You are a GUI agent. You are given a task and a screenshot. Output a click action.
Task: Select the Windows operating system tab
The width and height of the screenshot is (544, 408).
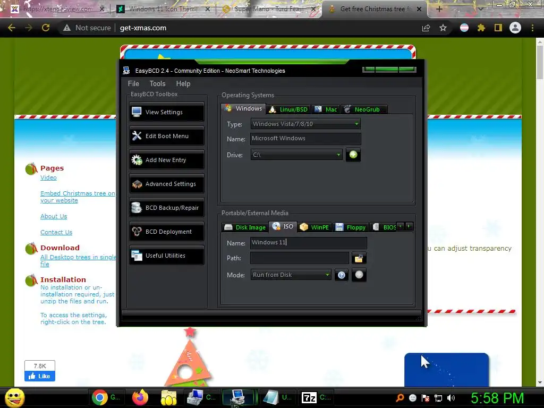[x=243, y=108]
